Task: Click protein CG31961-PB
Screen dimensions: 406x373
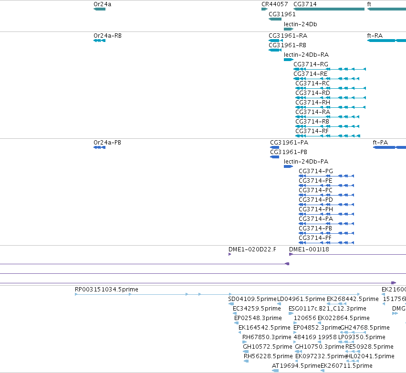Action: [x=275, y=157]
